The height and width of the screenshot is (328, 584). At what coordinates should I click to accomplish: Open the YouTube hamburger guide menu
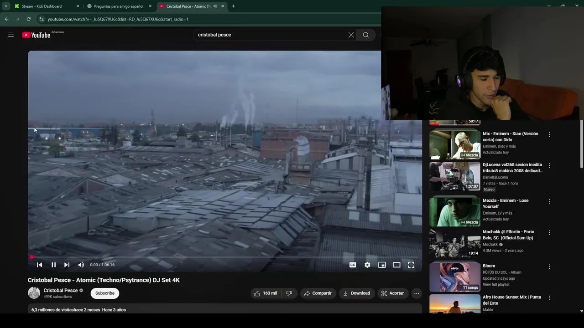coord(11,35)
